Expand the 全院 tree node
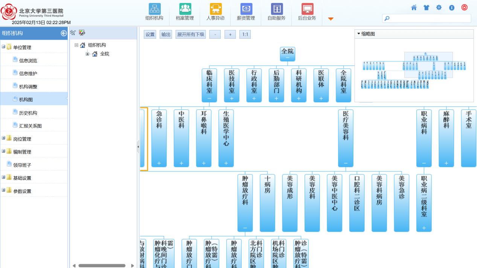The width and height of the screenshot is (477, 268). [x=87, y=54]
